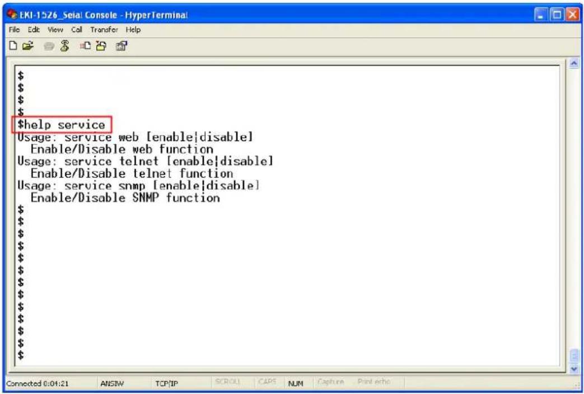The height and width of the screenshot is (394, 584).
Task: Click the Receive file toolbar icon
Action: 101,46
